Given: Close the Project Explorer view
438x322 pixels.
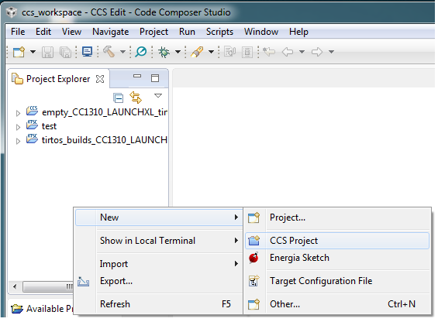Looking at the screenshot, I should click(100, 79).
